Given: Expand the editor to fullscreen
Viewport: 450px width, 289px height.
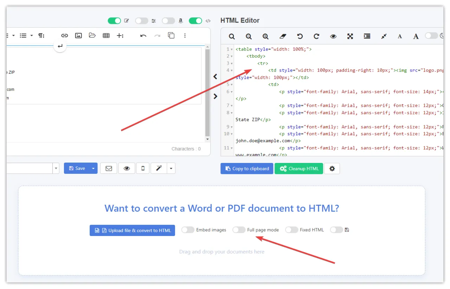Looking at the screenshot, I should (x=350, y=36).
